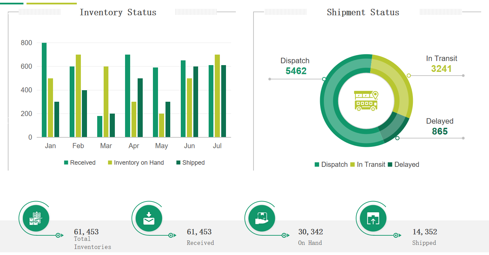Toggle Shipped series in bar chart legend
Image resolution: width=489 pixels, height=255 pixels.
(190, 163)
